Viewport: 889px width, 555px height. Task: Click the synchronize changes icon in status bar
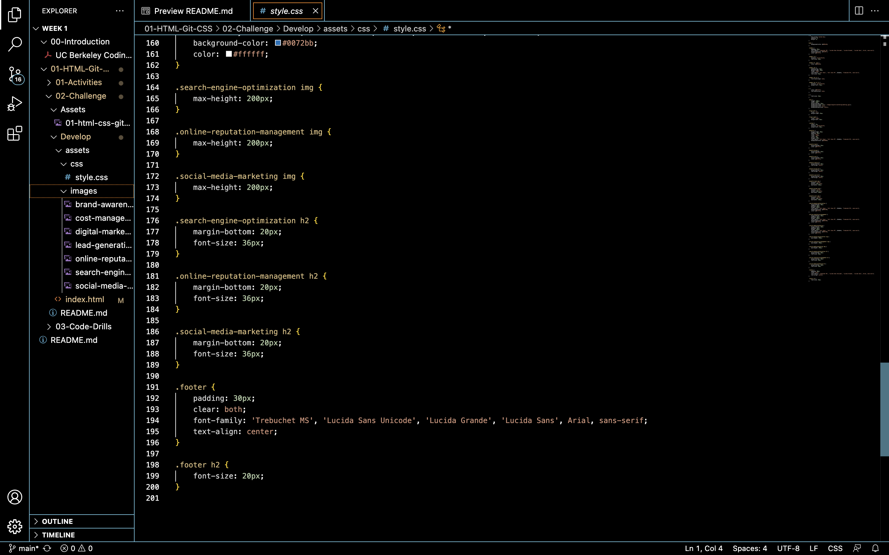pyautogui.click(x=48, y=549)
